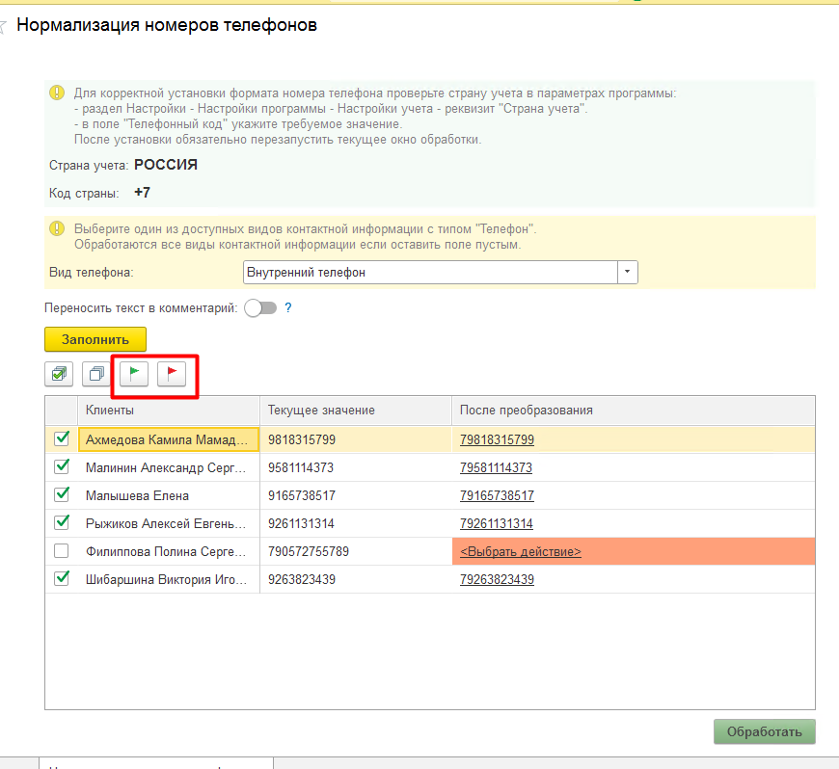Click the check-all rows icon
Viewport: 839px width, 769px height.
pyautogui.click(x=60, y=373)
